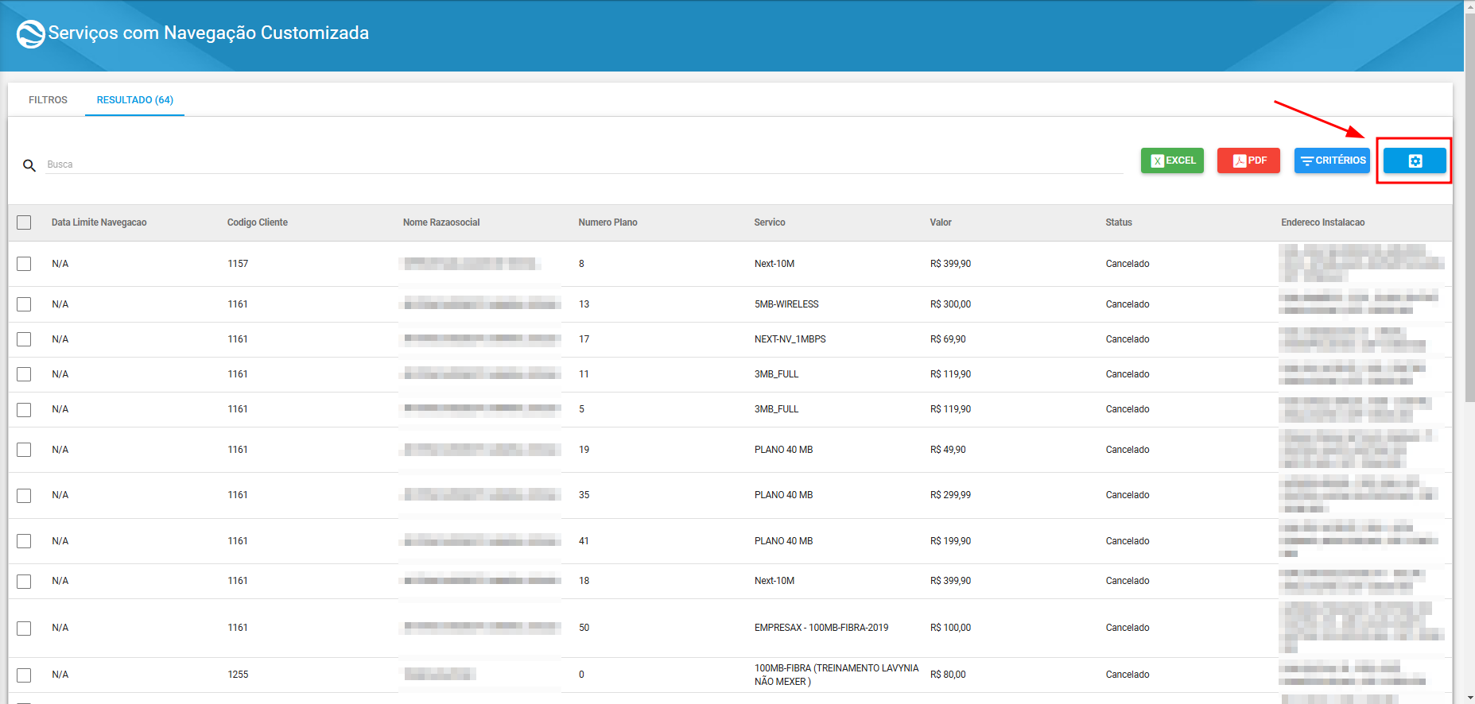The width and height of the screenshot is (1475, 704).
Task: Click the app logo beside the page title
Action: click(31, 33)
